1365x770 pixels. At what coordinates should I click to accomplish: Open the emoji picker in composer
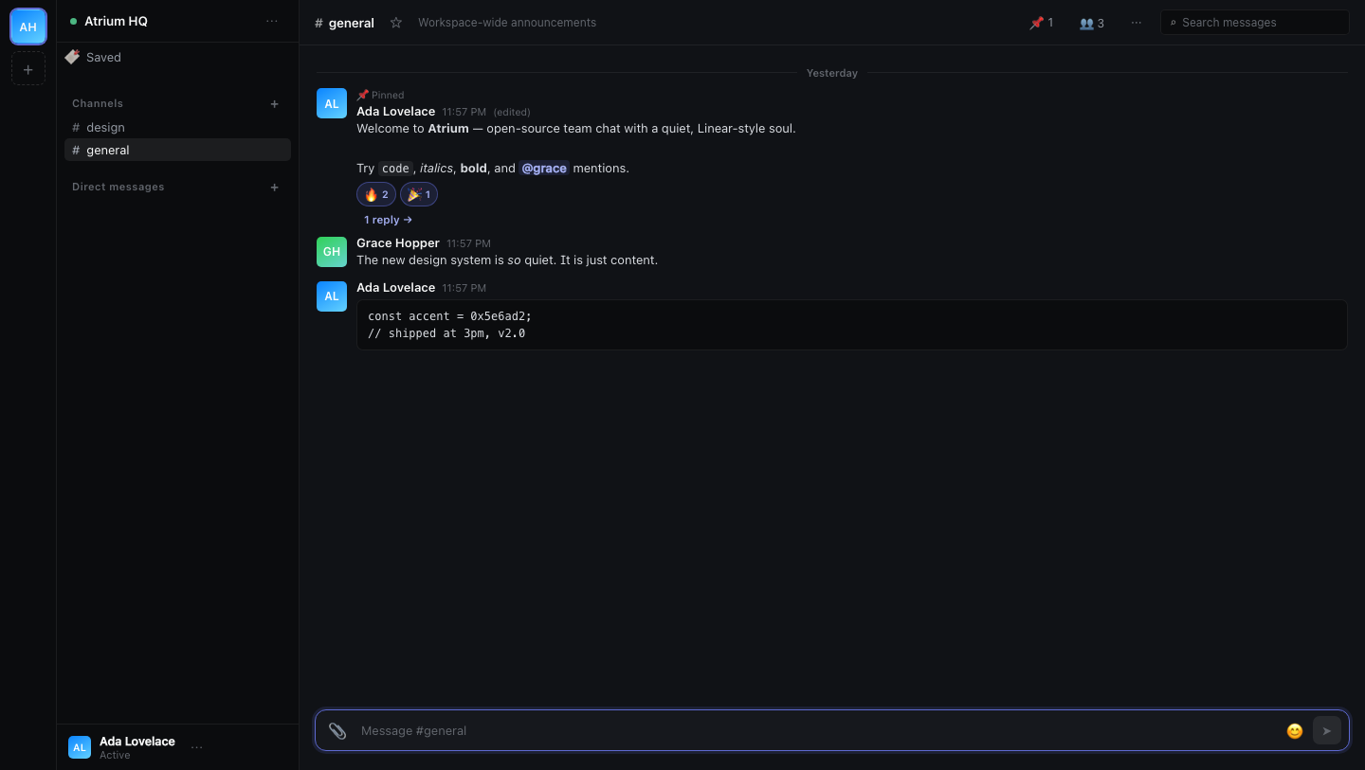(x=1295, y=730)
